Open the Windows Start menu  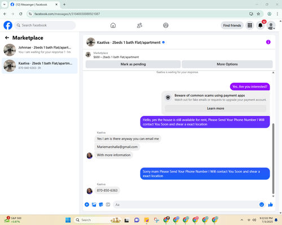[68, 220]
